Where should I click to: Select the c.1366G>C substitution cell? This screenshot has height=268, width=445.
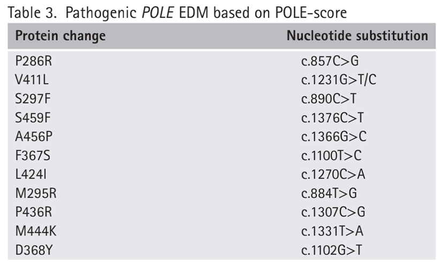[334, 136]
